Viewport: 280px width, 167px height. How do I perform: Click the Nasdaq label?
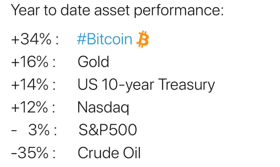[103, 108]
